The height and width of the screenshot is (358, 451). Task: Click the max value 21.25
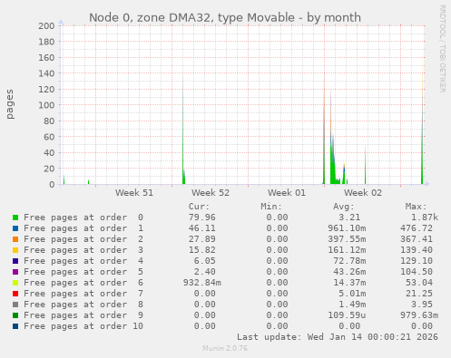coord(419,294)
